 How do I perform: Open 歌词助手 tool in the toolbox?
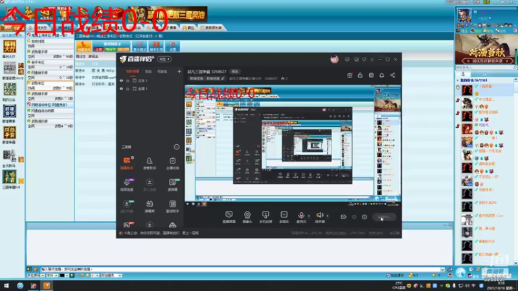(172, 206)
